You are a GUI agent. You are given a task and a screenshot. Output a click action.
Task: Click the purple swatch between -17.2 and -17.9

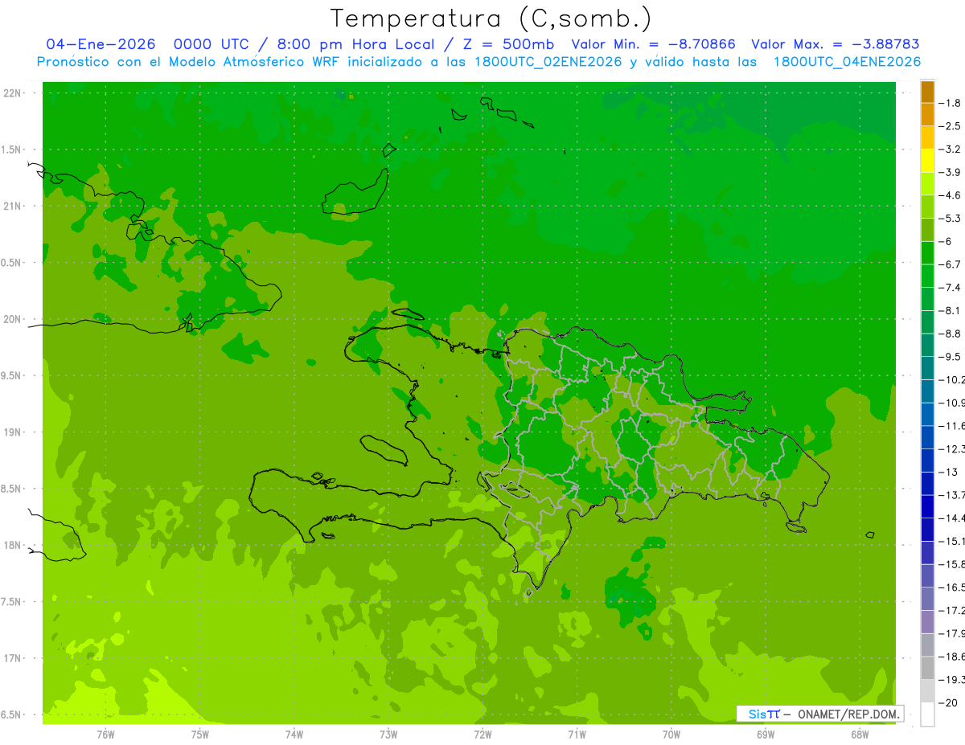click(x=927, y=622)
